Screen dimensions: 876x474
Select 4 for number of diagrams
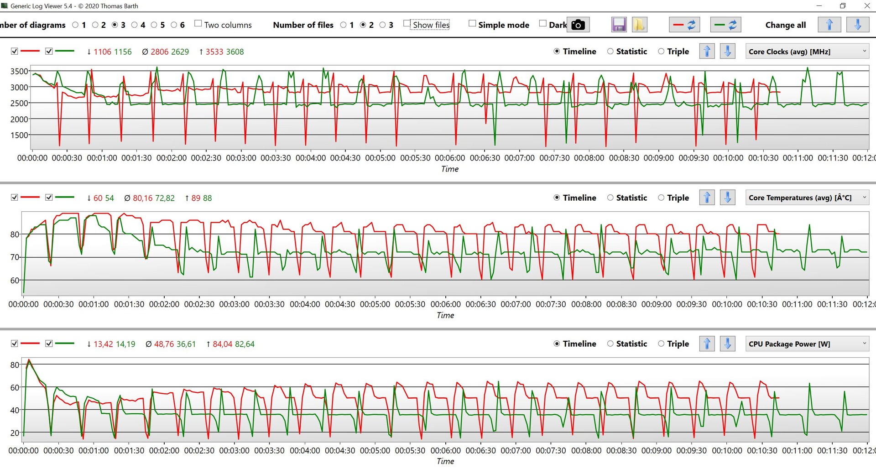click(135, 25)
